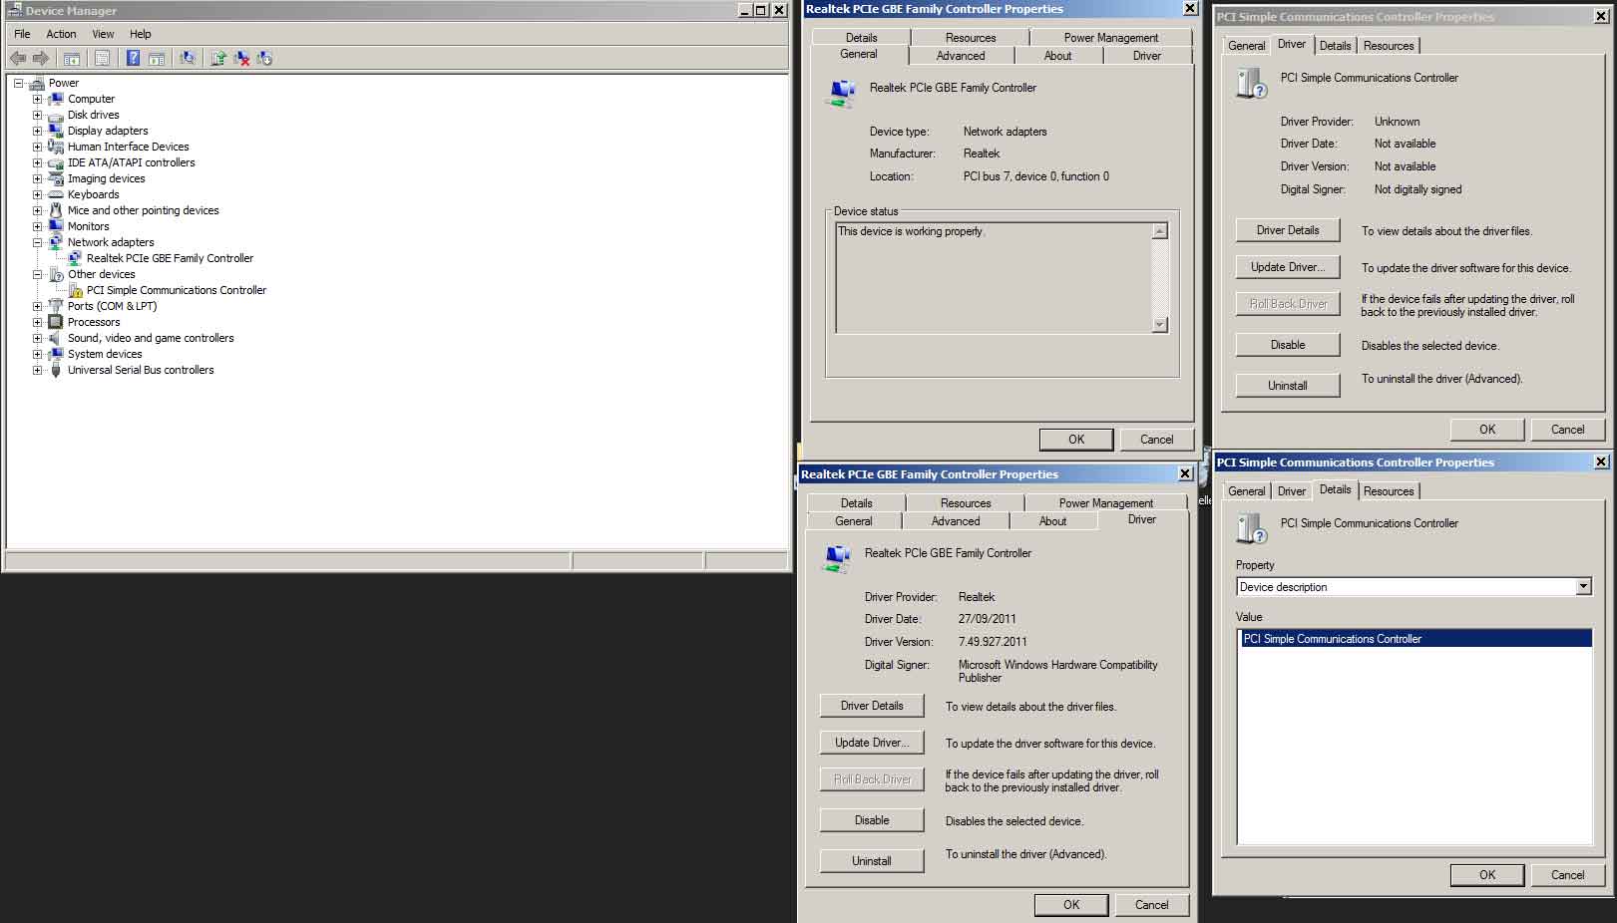The width and height of the screenshot is (1617, 923).
Task: Open the View menu in Device Manager
Action: (103, 34)
